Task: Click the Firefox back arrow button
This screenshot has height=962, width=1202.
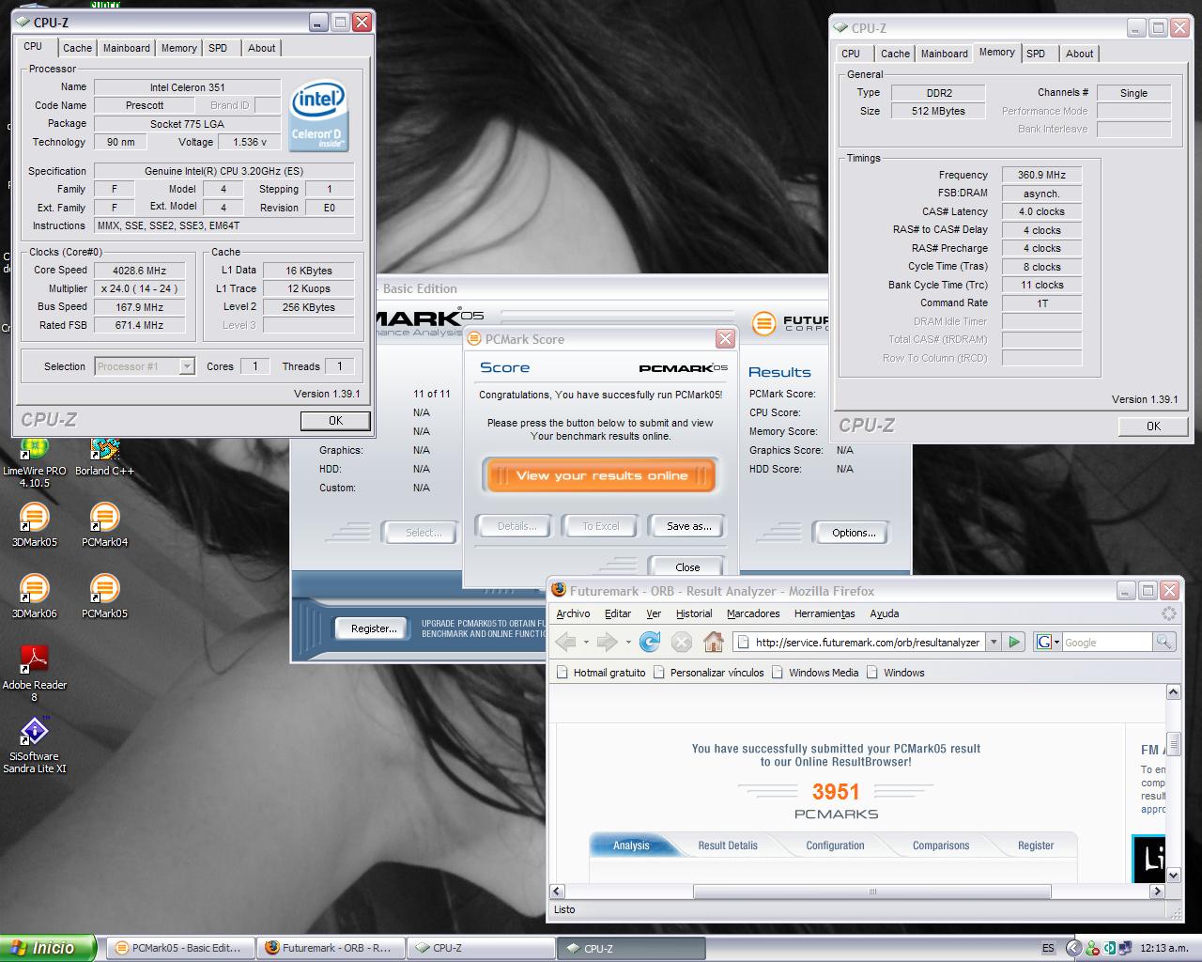Action: coord(565,642)
